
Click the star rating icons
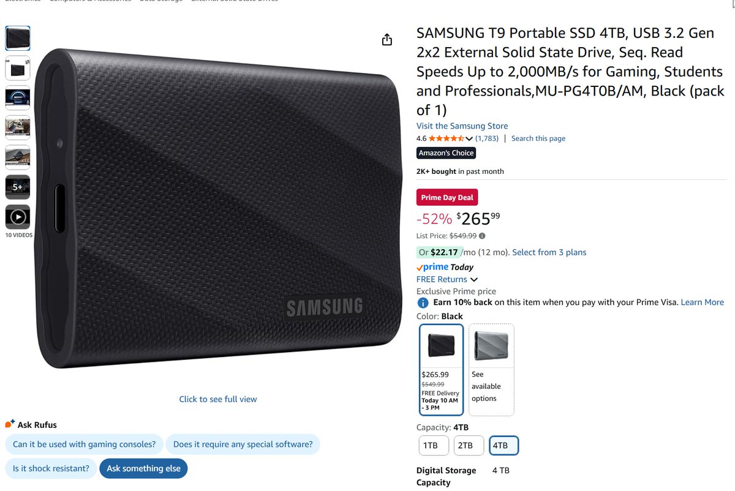[x=446, y=138]
